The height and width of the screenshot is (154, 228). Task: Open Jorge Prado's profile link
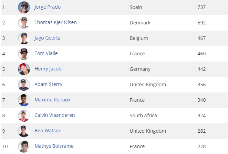pos(48,7)
